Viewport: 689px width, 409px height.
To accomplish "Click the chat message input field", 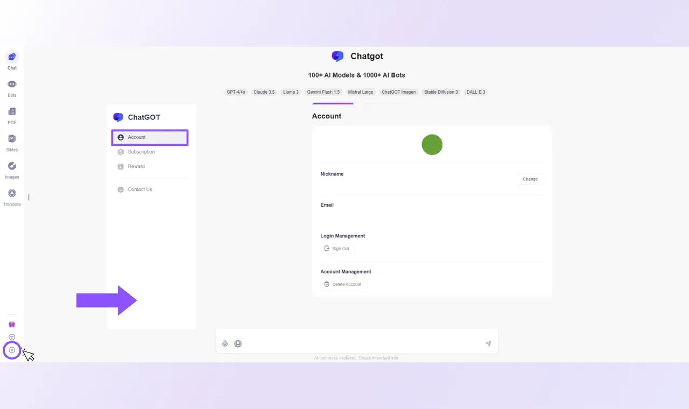I will coord(361,343).
